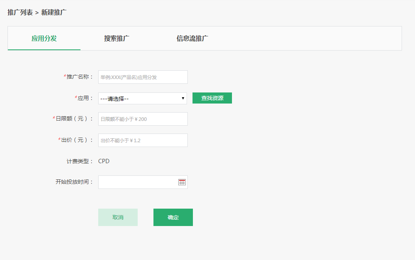415x260 pixels.
Task: Click the placeholder text 举例:XXX(产品名)应用分发
Action: [129, 77]
